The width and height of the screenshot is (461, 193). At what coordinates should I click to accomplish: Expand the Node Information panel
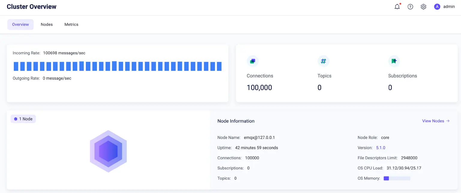pos(236,121)
